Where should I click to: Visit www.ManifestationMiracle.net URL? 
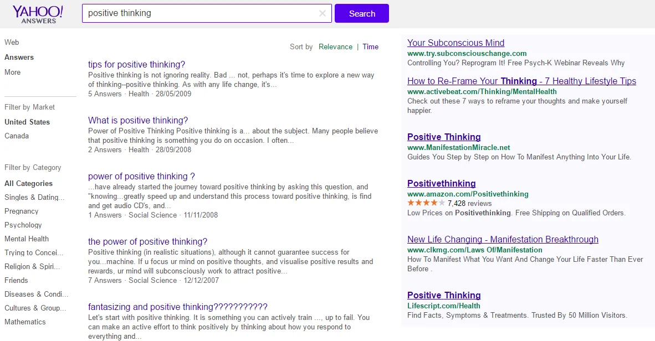pyautogui.click(x=459, y=147)
